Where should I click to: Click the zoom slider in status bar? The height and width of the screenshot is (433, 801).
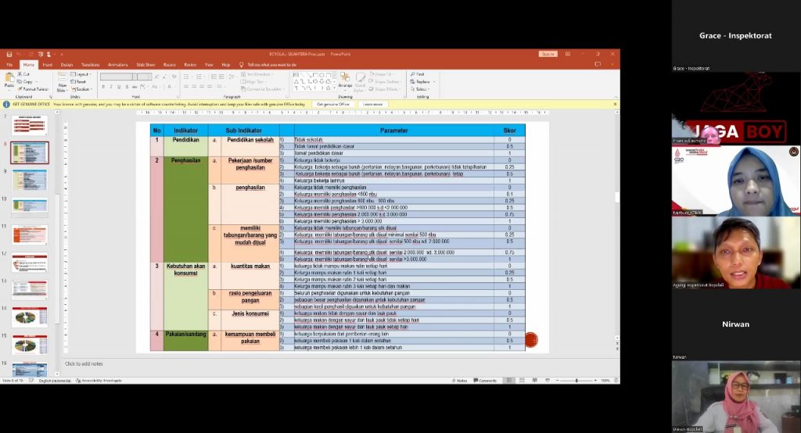(x=577, y=381)
